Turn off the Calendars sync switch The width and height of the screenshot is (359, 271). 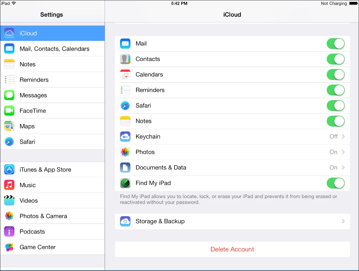click(x=336, y=75)
